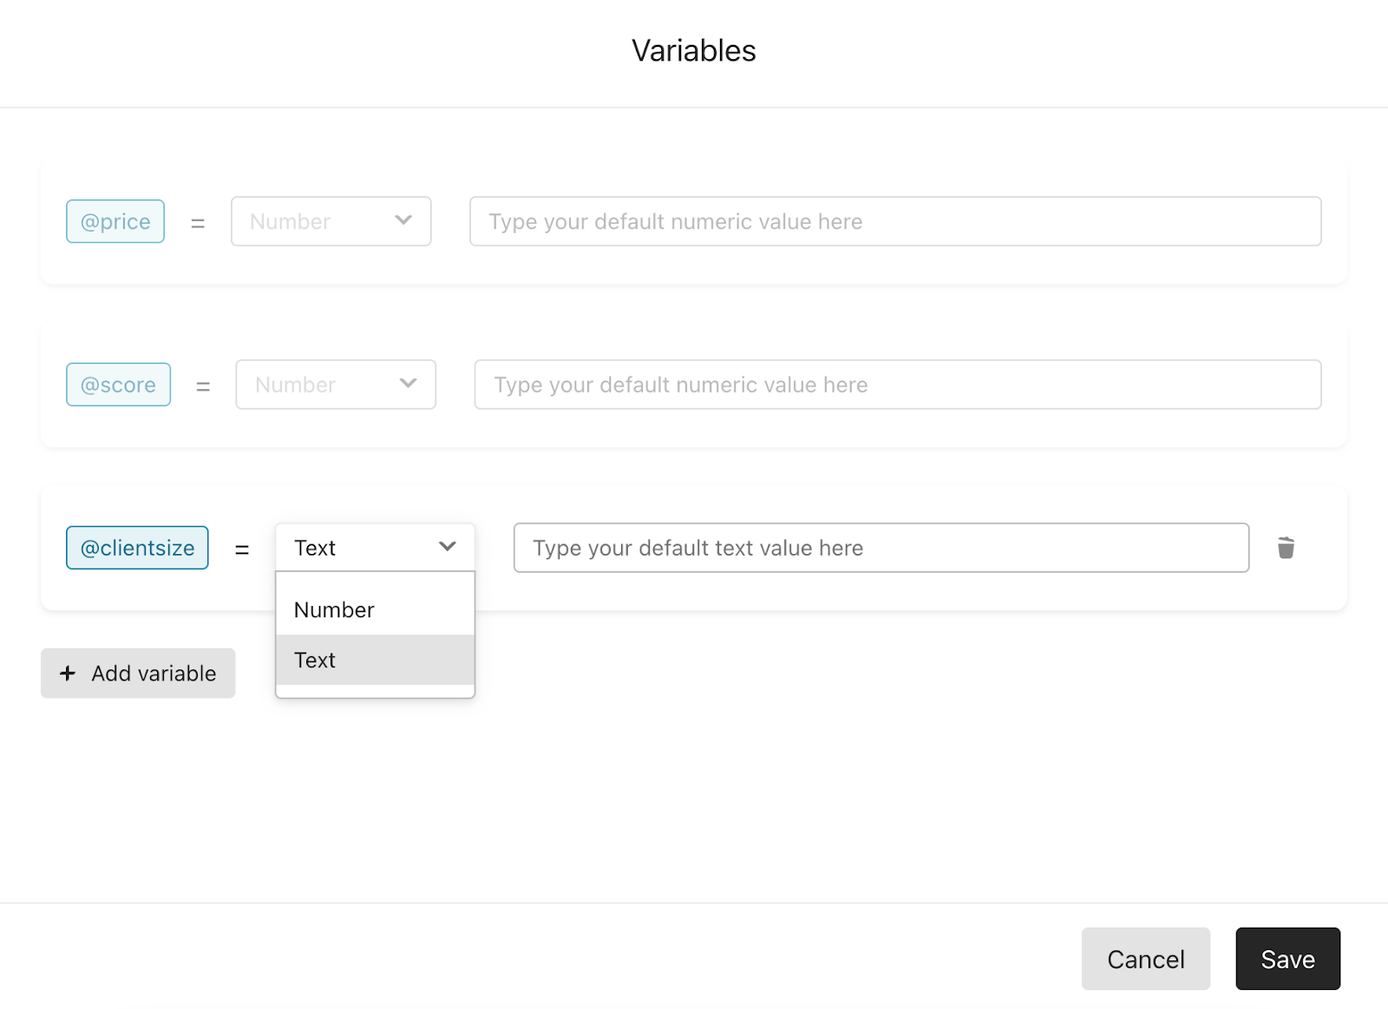Image resolution: width=1388 pixels, height=1009 pixels.
Task: Select the @score variable tag
Action: (118, 385)
